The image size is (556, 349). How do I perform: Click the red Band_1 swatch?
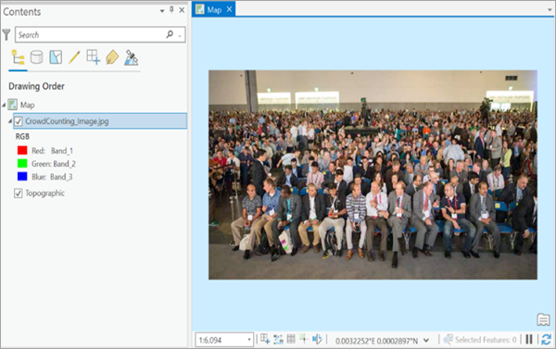(x=22, y=150)
